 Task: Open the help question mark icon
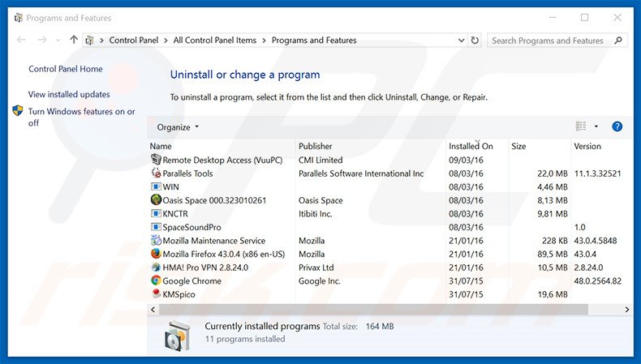pyautogui.click(x=617, y=126)
